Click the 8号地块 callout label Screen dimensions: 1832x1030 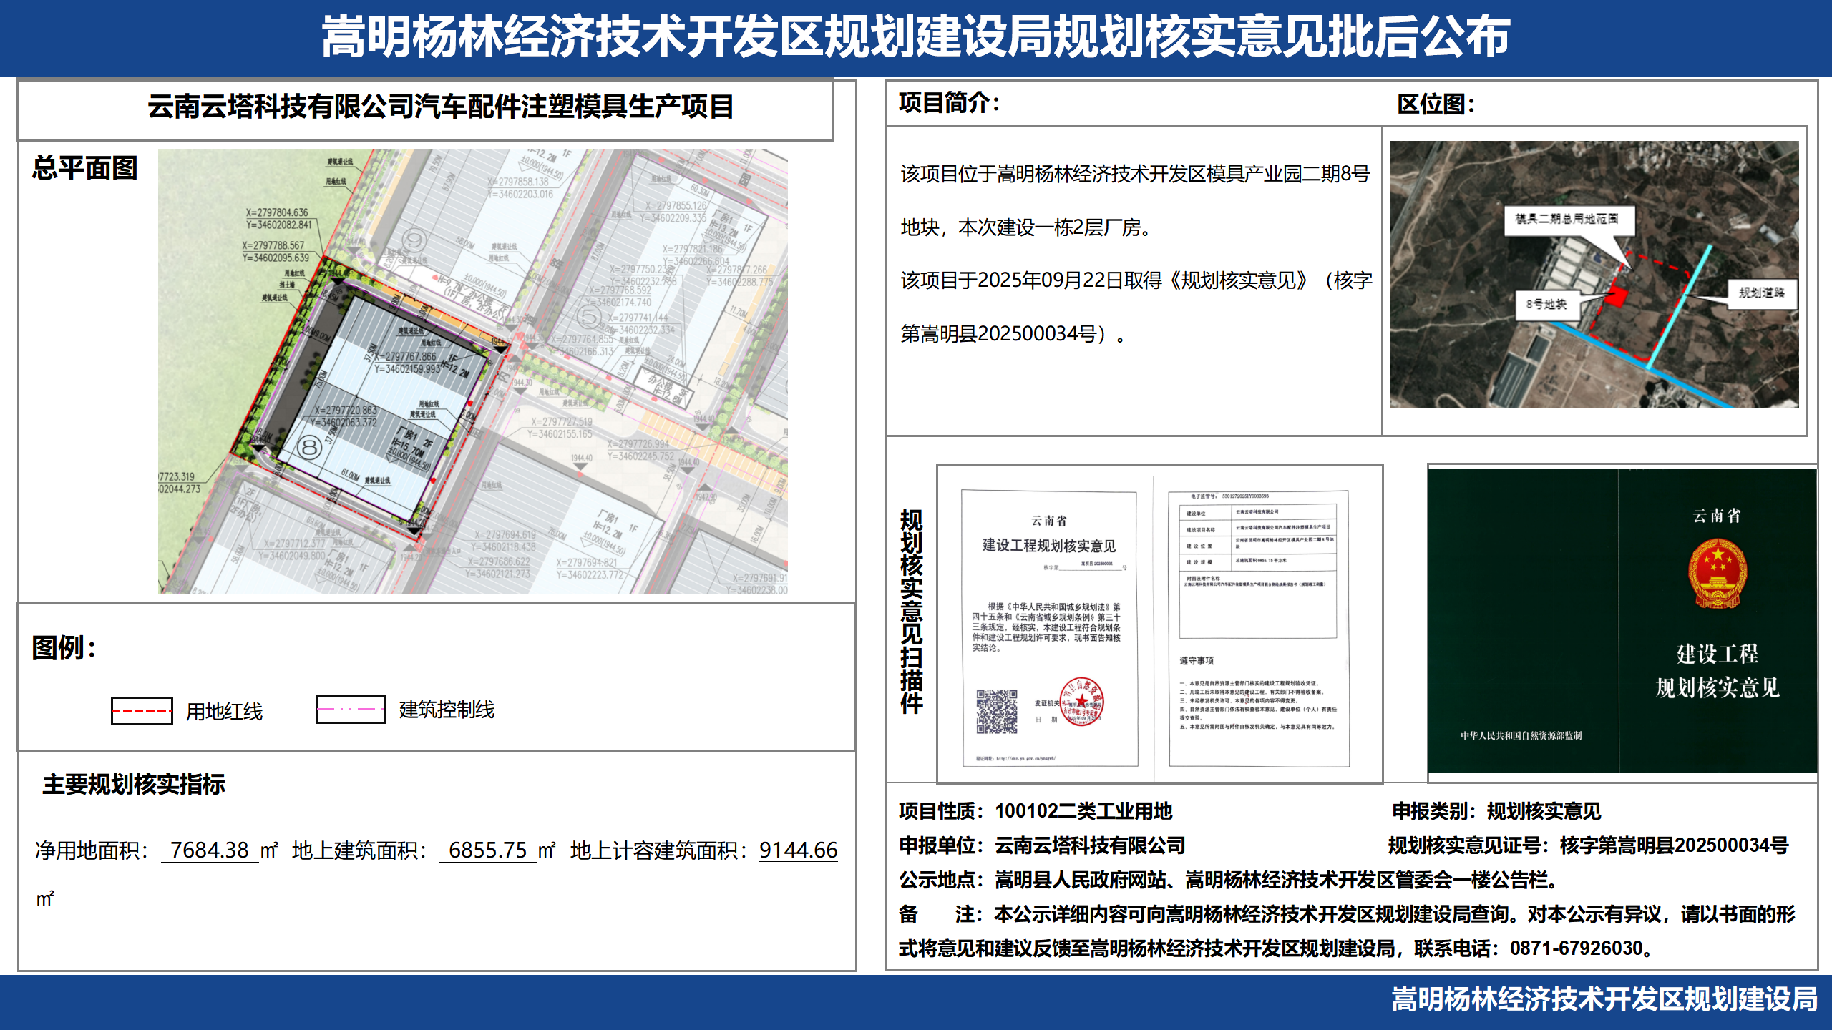(1546, 304)
